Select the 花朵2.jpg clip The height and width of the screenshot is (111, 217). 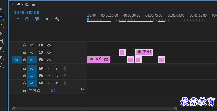[99, 60]
